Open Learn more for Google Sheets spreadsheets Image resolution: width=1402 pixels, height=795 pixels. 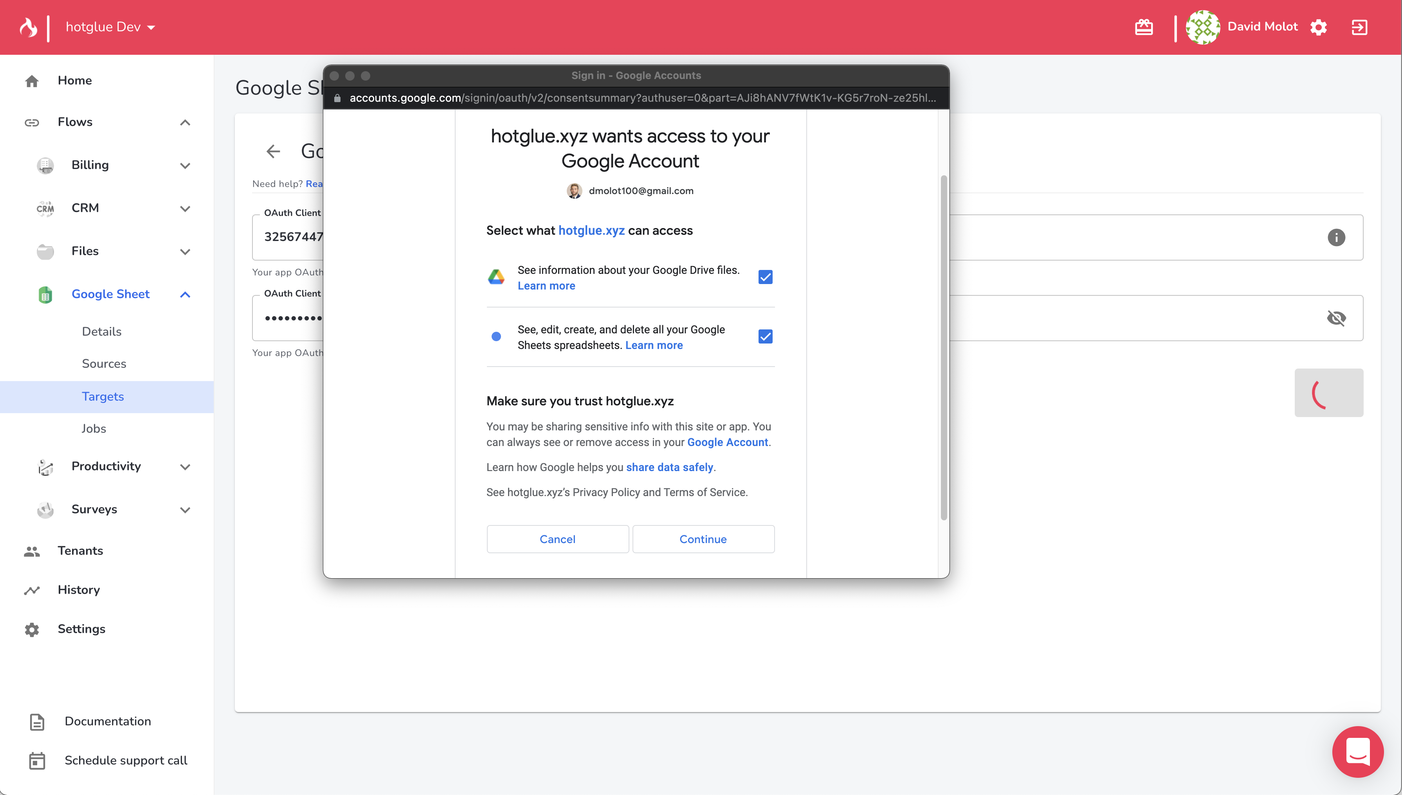coord(654,345)
